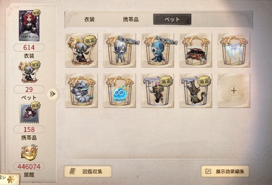Add pet to empty plus slot
Image resolution: width=272 pixels, height=185 pixels.
coord(233,91)
